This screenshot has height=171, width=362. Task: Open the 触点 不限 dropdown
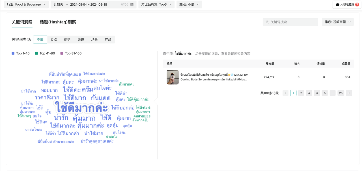pos(189,5)
